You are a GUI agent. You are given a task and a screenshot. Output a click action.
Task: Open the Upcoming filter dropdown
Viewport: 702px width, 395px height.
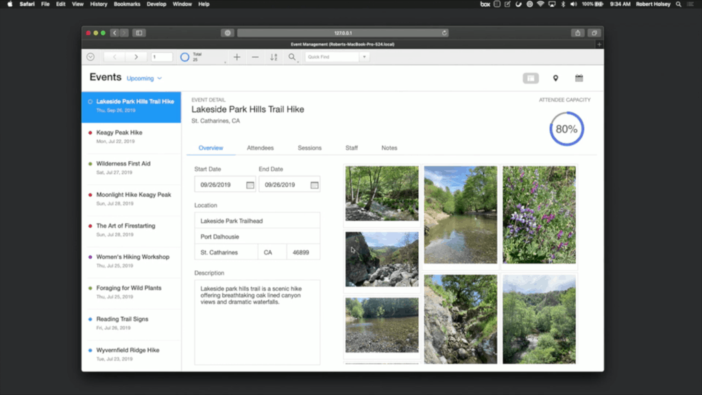143,78
